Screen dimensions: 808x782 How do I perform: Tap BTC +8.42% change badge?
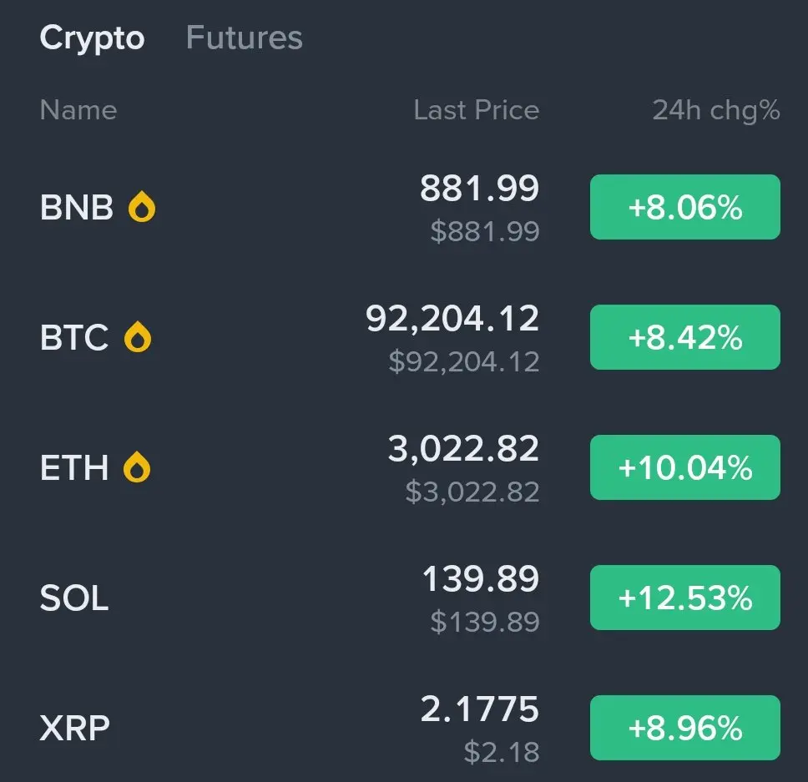[684, 337]
